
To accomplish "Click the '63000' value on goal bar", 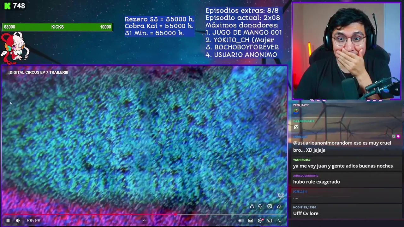I will tap(9, 27).
